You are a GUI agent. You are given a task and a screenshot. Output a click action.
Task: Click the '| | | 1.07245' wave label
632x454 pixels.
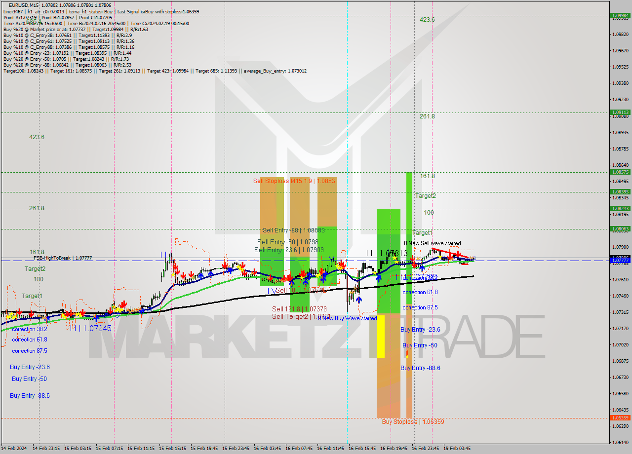[x=91, y=328]
